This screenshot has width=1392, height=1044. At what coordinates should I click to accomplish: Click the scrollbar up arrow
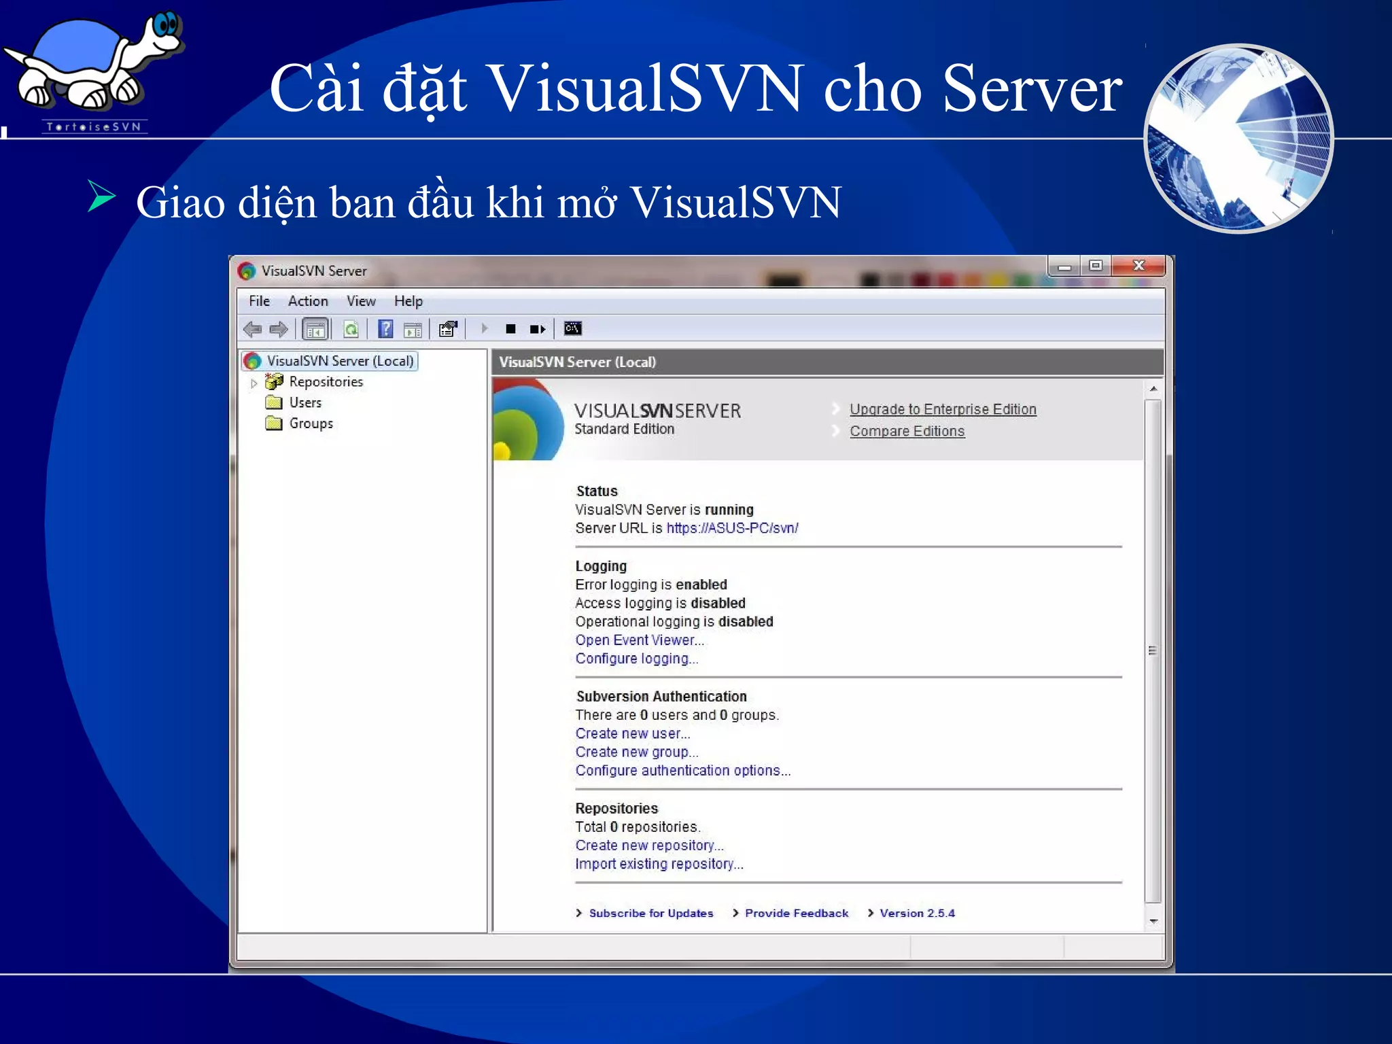point(1153,389)
